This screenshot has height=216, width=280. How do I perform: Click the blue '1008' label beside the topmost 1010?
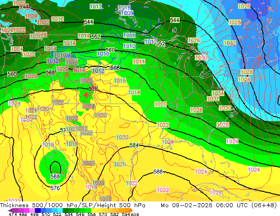tap(127, 13)
